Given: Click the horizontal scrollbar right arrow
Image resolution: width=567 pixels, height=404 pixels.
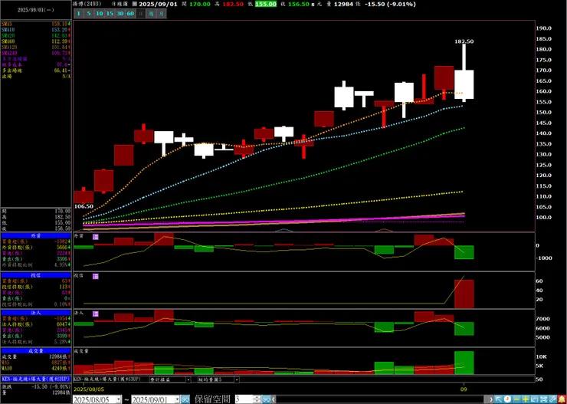Looking at the screenshot, I should point(491,399).
